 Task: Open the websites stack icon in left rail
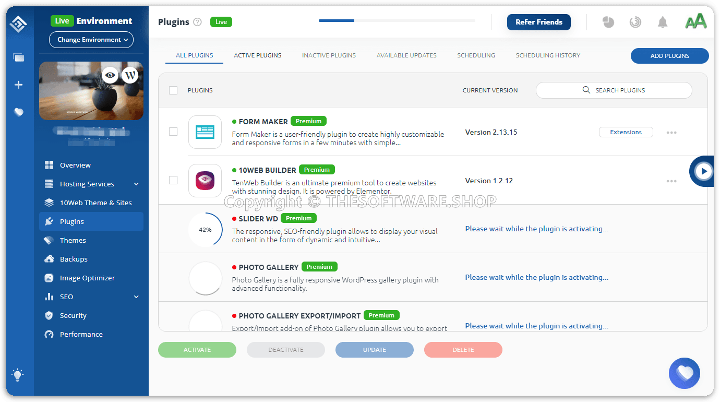point(19,57)
